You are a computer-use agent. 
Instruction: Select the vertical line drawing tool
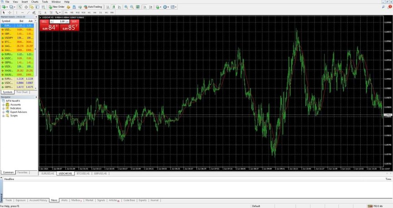tap(17, 13)
